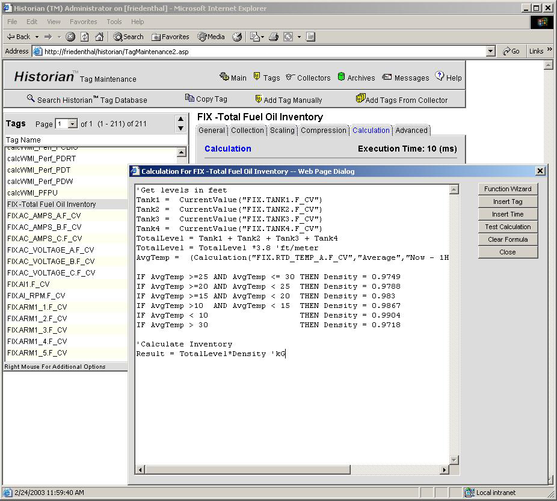
Task: Click Add Tags From Collector
Action: (402, 99)
